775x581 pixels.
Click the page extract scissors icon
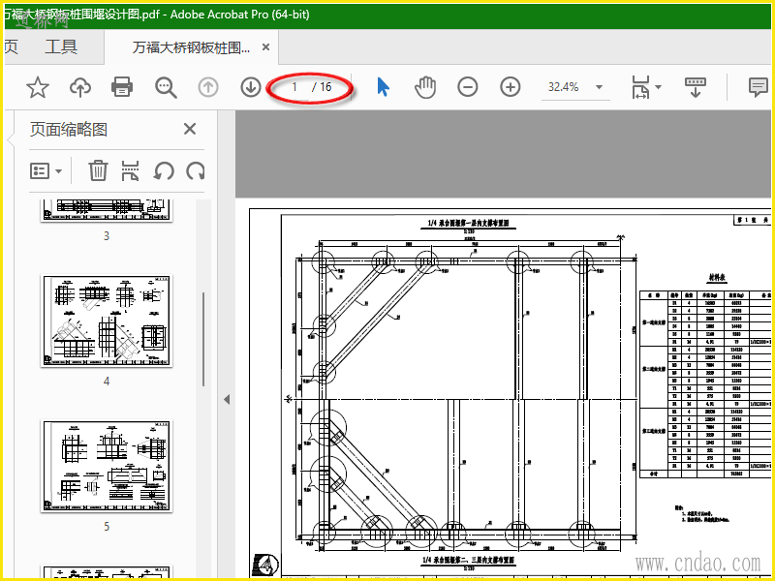coord(130,171)
